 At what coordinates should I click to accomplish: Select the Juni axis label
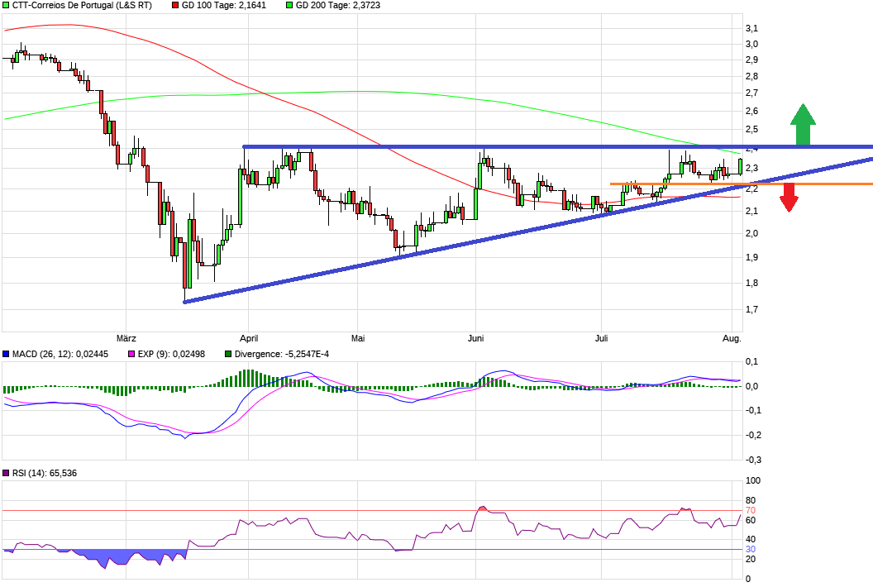pos(476,338)
